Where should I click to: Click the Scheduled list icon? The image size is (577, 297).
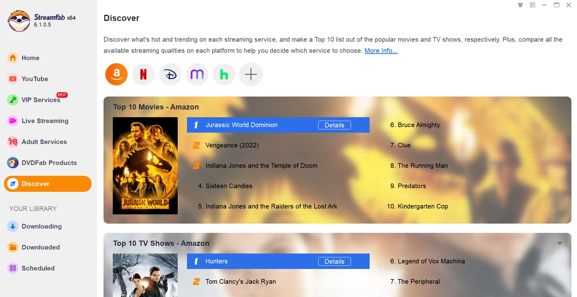coord(13,268)
